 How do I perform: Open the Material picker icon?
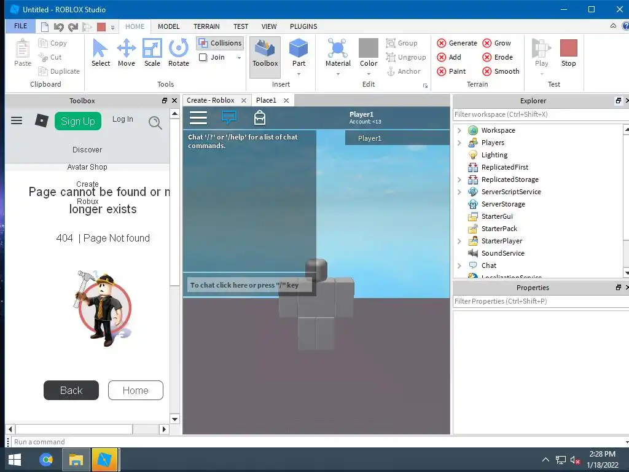pyautogui.click(x=338, y=48)
